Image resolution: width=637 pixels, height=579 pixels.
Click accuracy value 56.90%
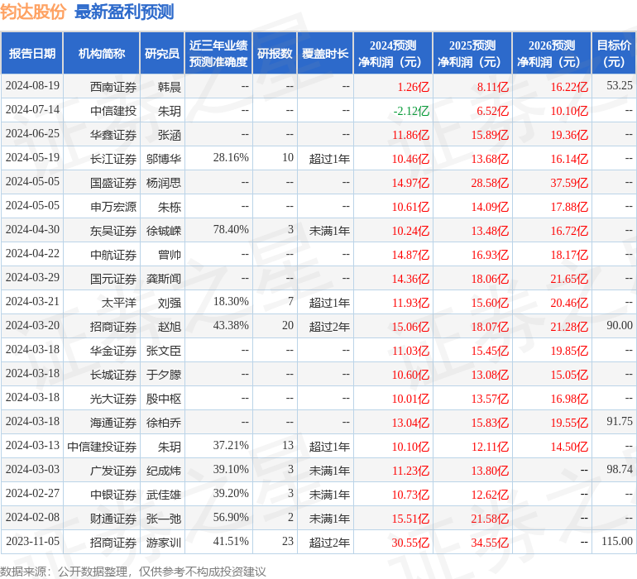tap(231, 517)
